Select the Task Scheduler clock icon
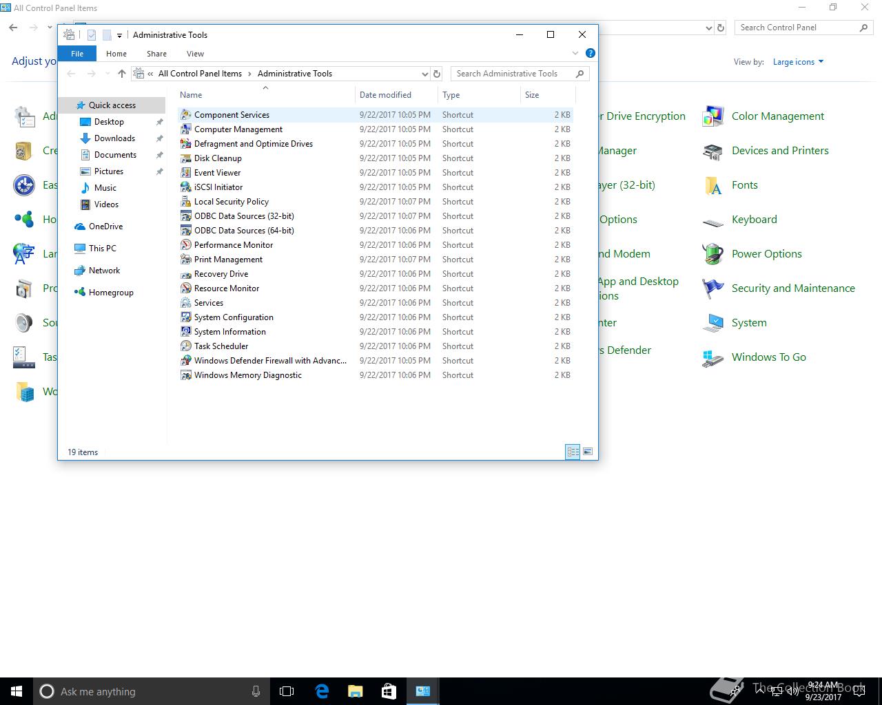The width and height of the screenshot is (882, 705). [x=185, y=346]
